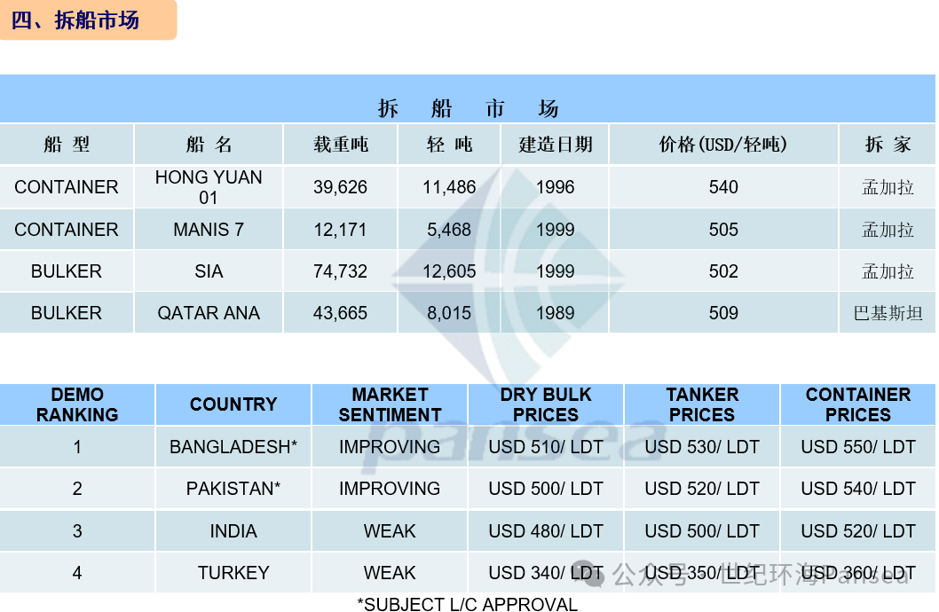The width and height of the screenshot is (939, 612).
Task: Click the HONG YUAN 01 ship name cell
Action: tap(209, 187)
